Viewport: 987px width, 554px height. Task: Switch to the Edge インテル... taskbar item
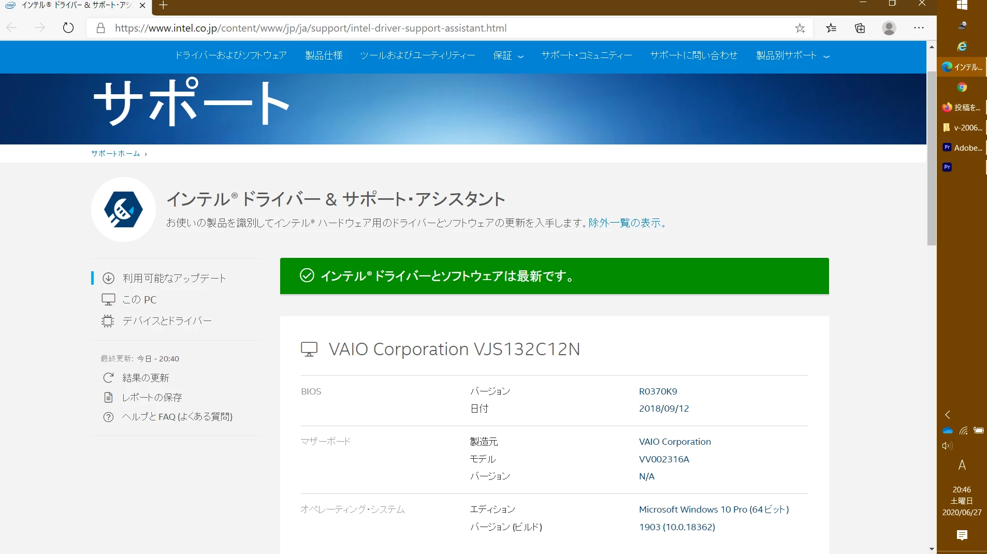(962, 67)
